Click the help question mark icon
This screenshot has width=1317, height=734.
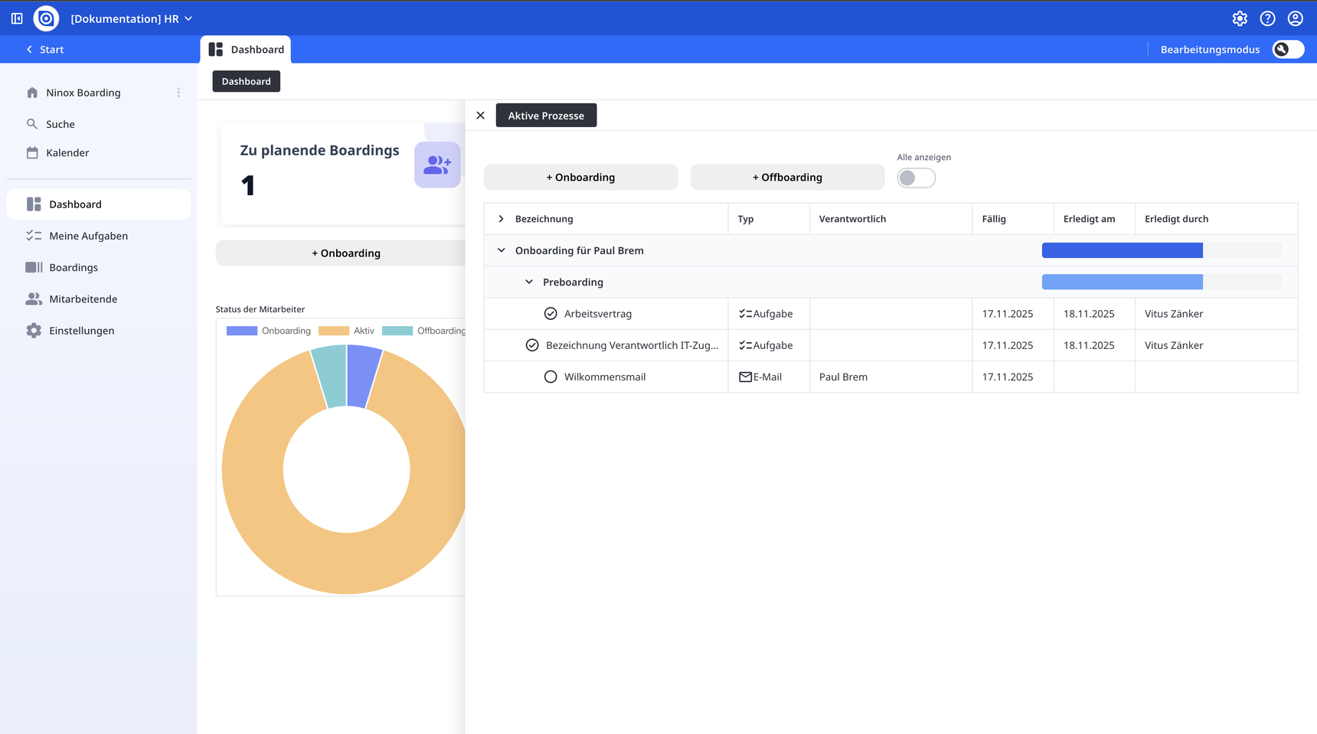pyautogui.click(x=1267, y=18)
